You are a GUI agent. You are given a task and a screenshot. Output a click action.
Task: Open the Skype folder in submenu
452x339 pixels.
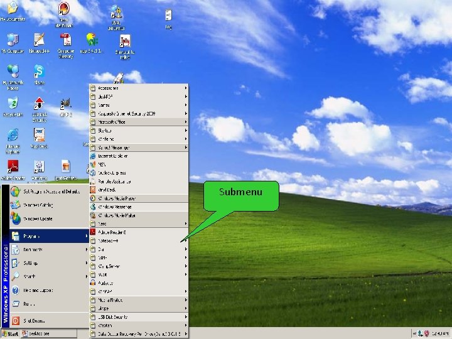(139, 308)
